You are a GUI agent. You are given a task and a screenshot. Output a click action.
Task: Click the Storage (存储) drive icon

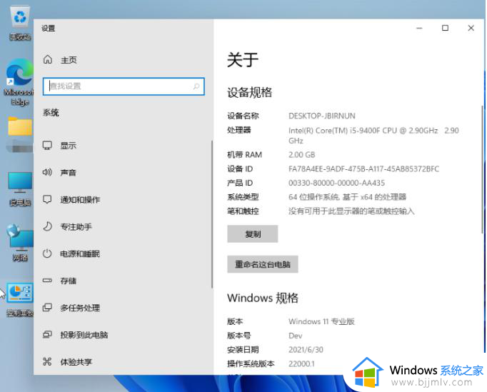pyautogui.click(x=47, y=281)
